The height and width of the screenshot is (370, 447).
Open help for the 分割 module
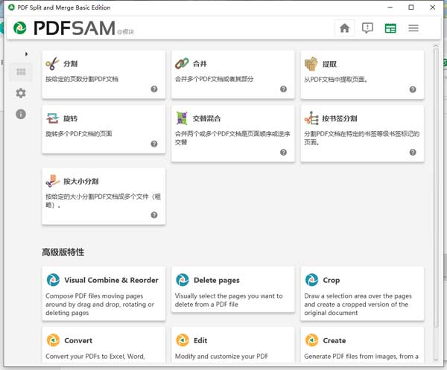click(x=154, y=89)
